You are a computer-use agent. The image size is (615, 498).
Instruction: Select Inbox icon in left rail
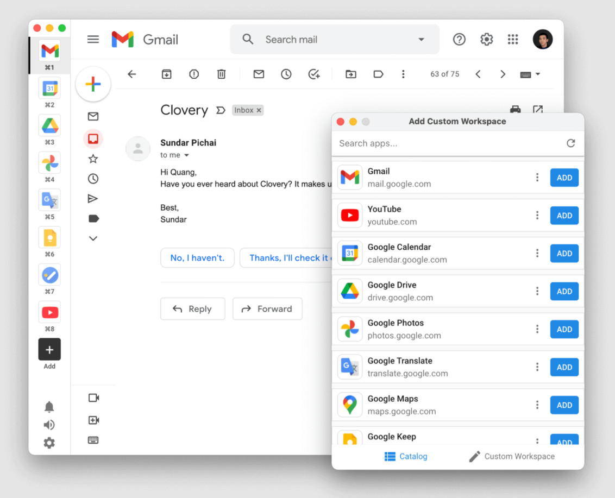(x=93, y=138)
